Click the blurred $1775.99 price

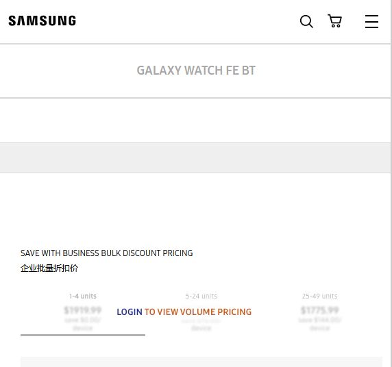tap(320, 310)
